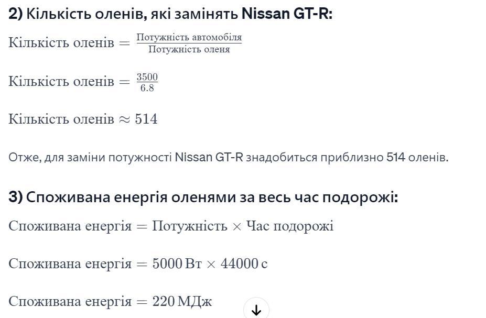Click first 'Кількість оленів =' formula label
The image size is (486, 318).
pos(69,43)
